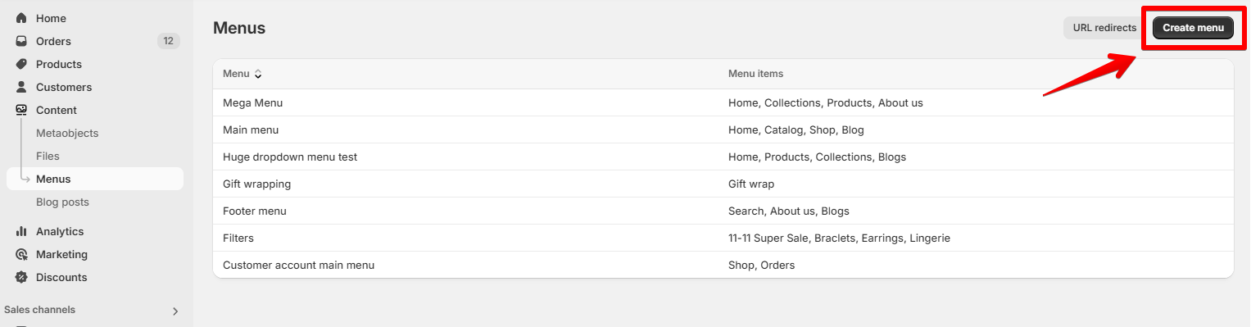1251x327 pixels.
Task: Click 'Home, Collections, Products, About us' cell
Action: coord(826,102)
